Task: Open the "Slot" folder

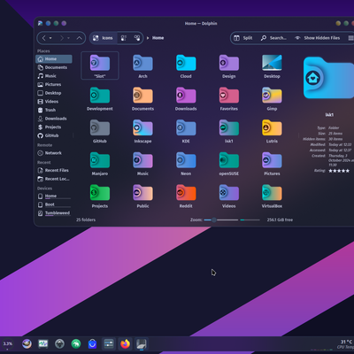Action: (x=100, y=65)
